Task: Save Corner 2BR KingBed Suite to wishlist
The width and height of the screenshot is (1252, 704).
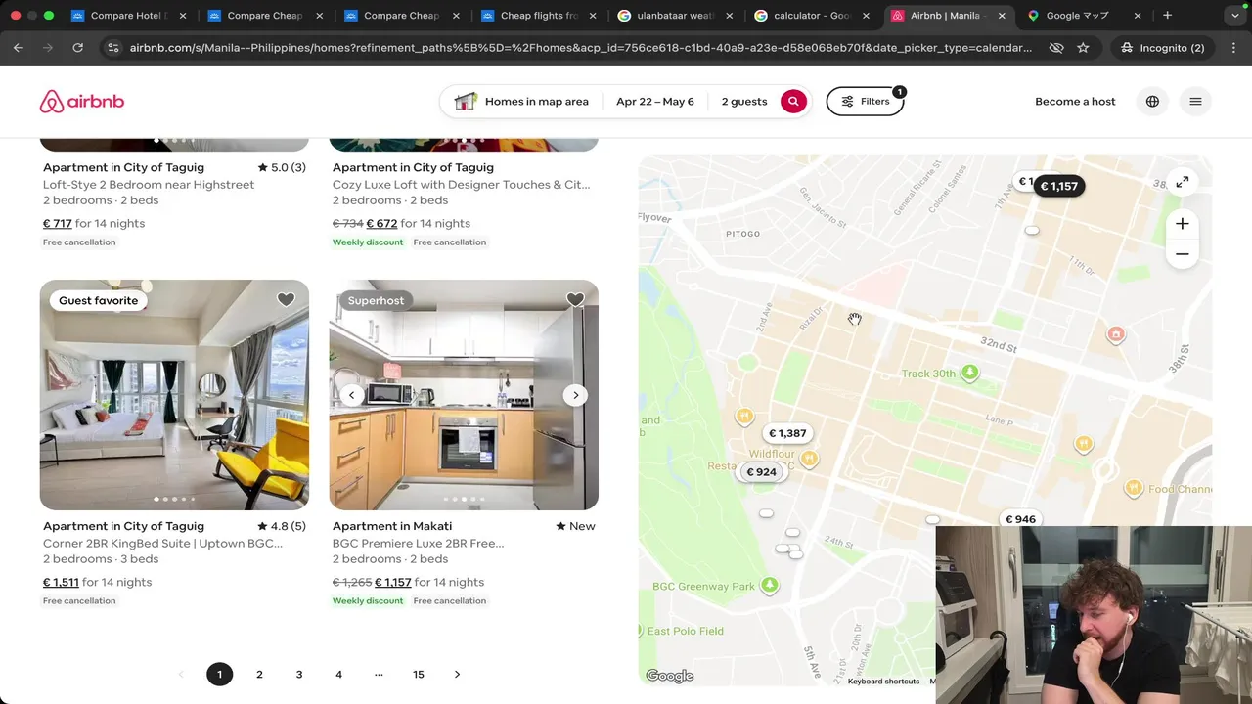Action: [x=286, y=300]
